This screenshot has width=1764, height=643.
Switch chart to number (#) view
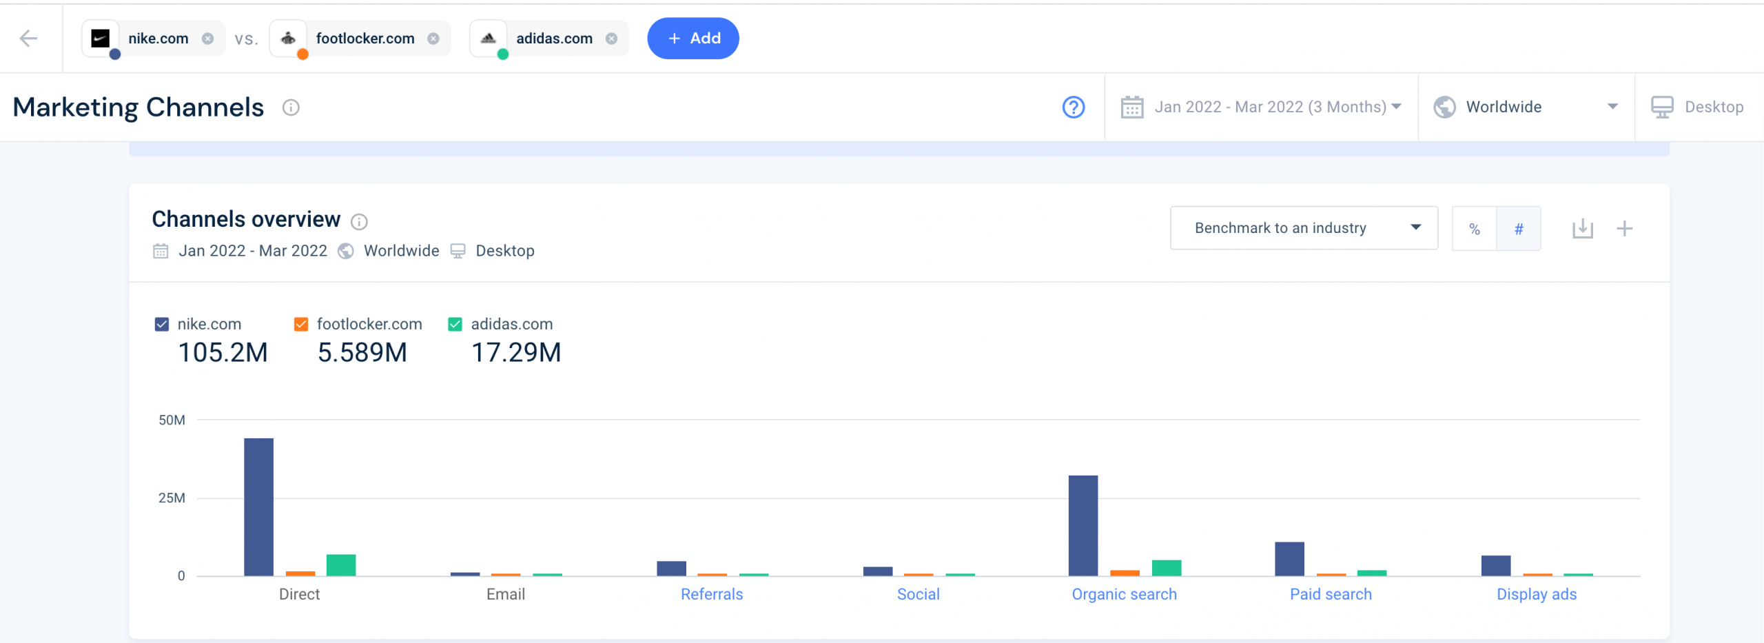[x=1519, y=229]
